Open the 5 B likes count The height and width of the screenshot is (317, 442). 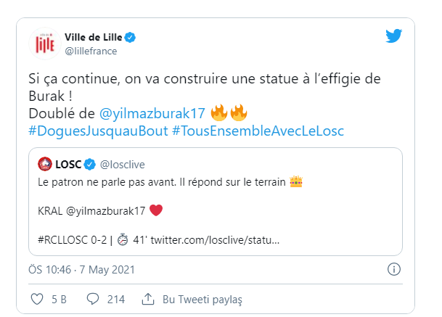click(59, 300)
